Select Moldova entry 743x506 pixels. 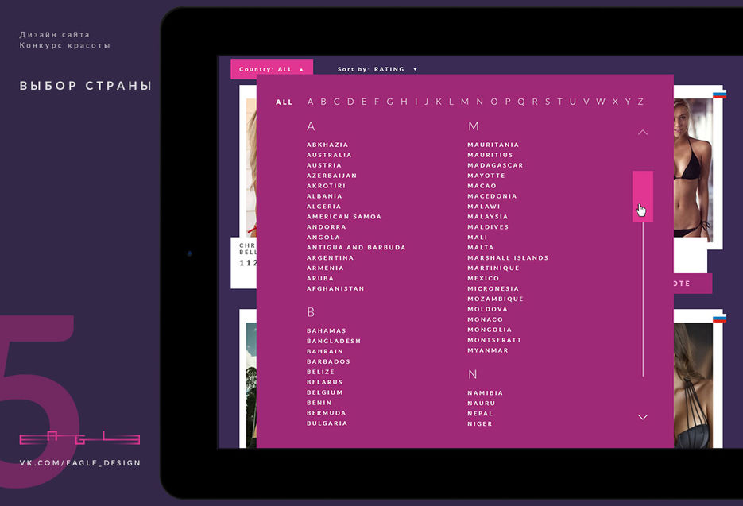coord(488,309)
